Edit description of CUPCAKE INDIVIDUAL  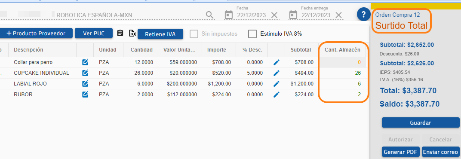pyautogui.click(x=85, y=73)
